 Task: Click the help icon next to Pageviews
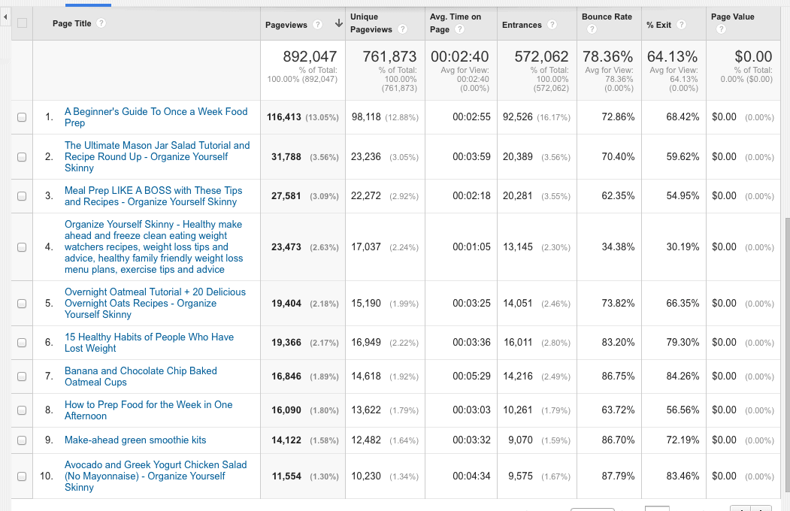317,25
